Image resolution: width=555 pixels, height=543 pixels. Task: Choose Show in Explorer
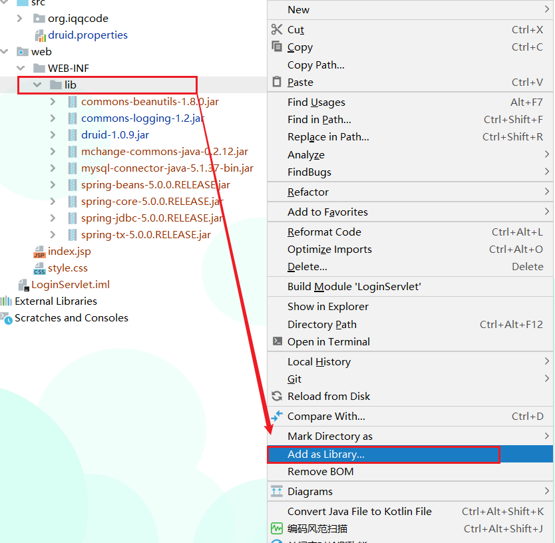(x=410, y=307)
